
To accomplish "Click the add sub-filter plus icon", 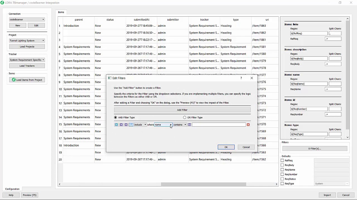I will [x=116, y=125].
